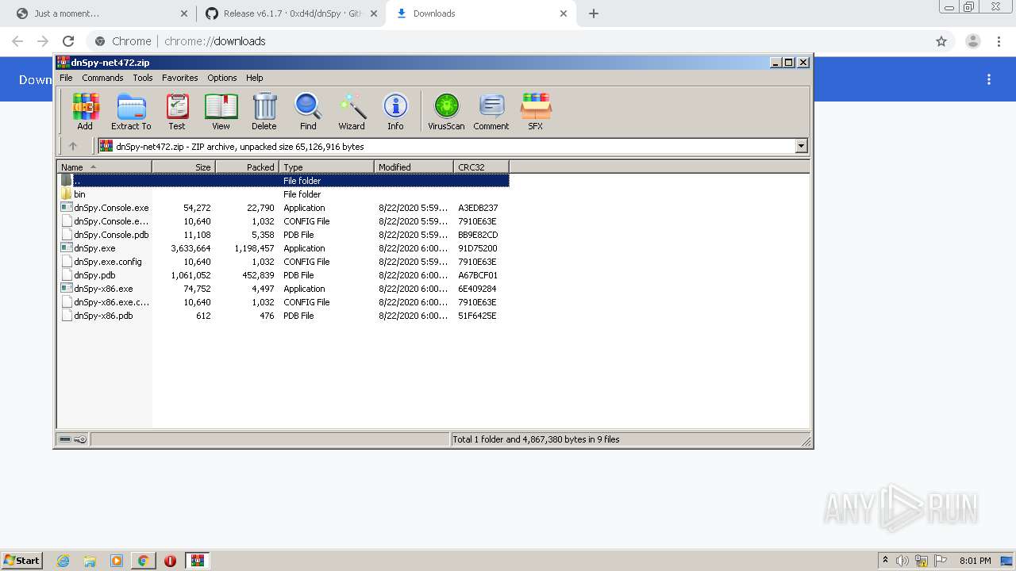Open the Commands menu

coord(102,78)
